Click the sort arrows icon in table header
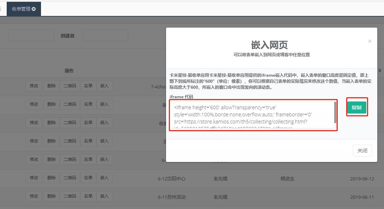Screen dimensions: 384x209 point(380,71)
